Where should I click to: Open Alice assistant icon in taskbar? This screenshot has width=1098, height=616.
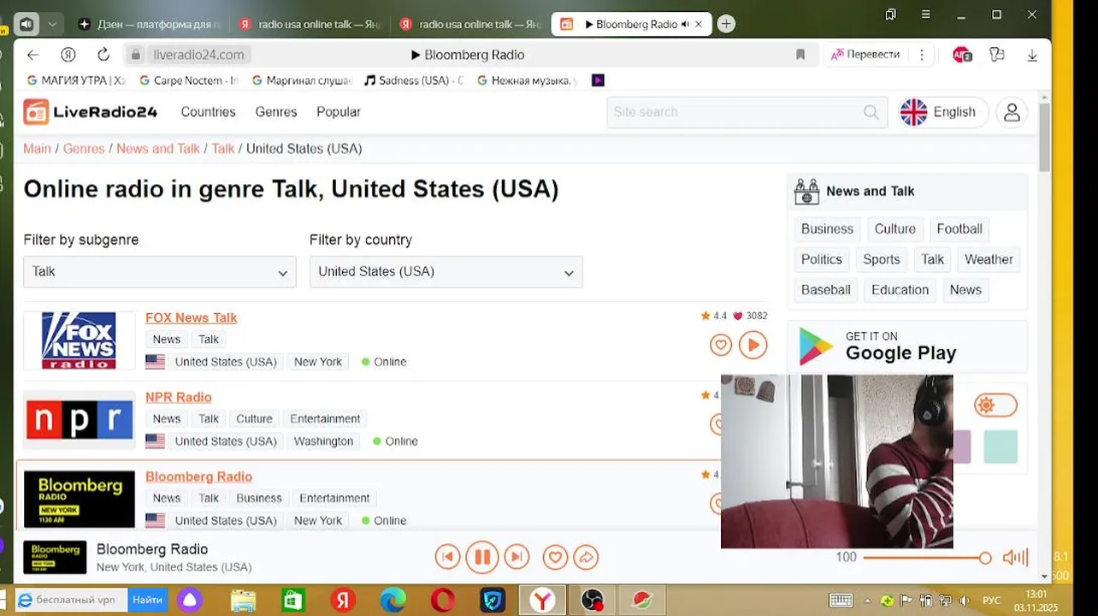click(x=190, y=601)
